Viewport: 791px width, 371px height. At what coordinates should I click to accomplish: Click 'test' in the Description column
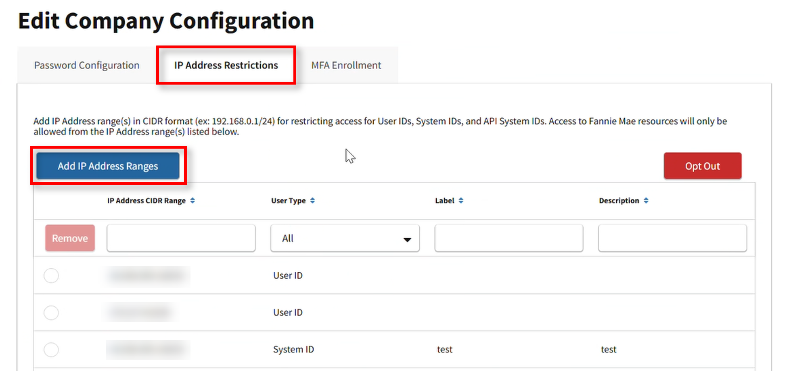[x=609, y=350]
